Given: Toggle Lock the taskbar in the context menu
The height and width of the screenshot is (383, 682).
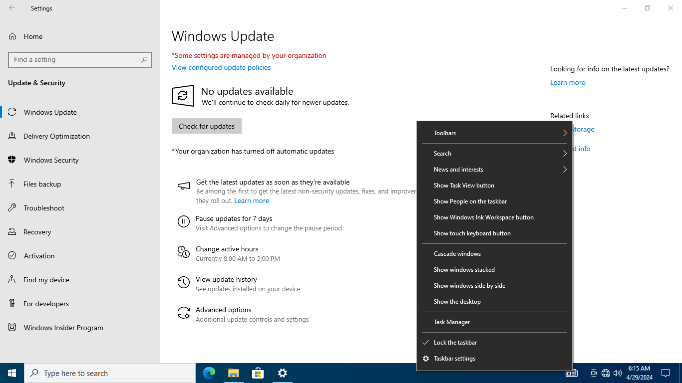Looking at the screenshot, I should pyautogui.click(x=494, y=343).
